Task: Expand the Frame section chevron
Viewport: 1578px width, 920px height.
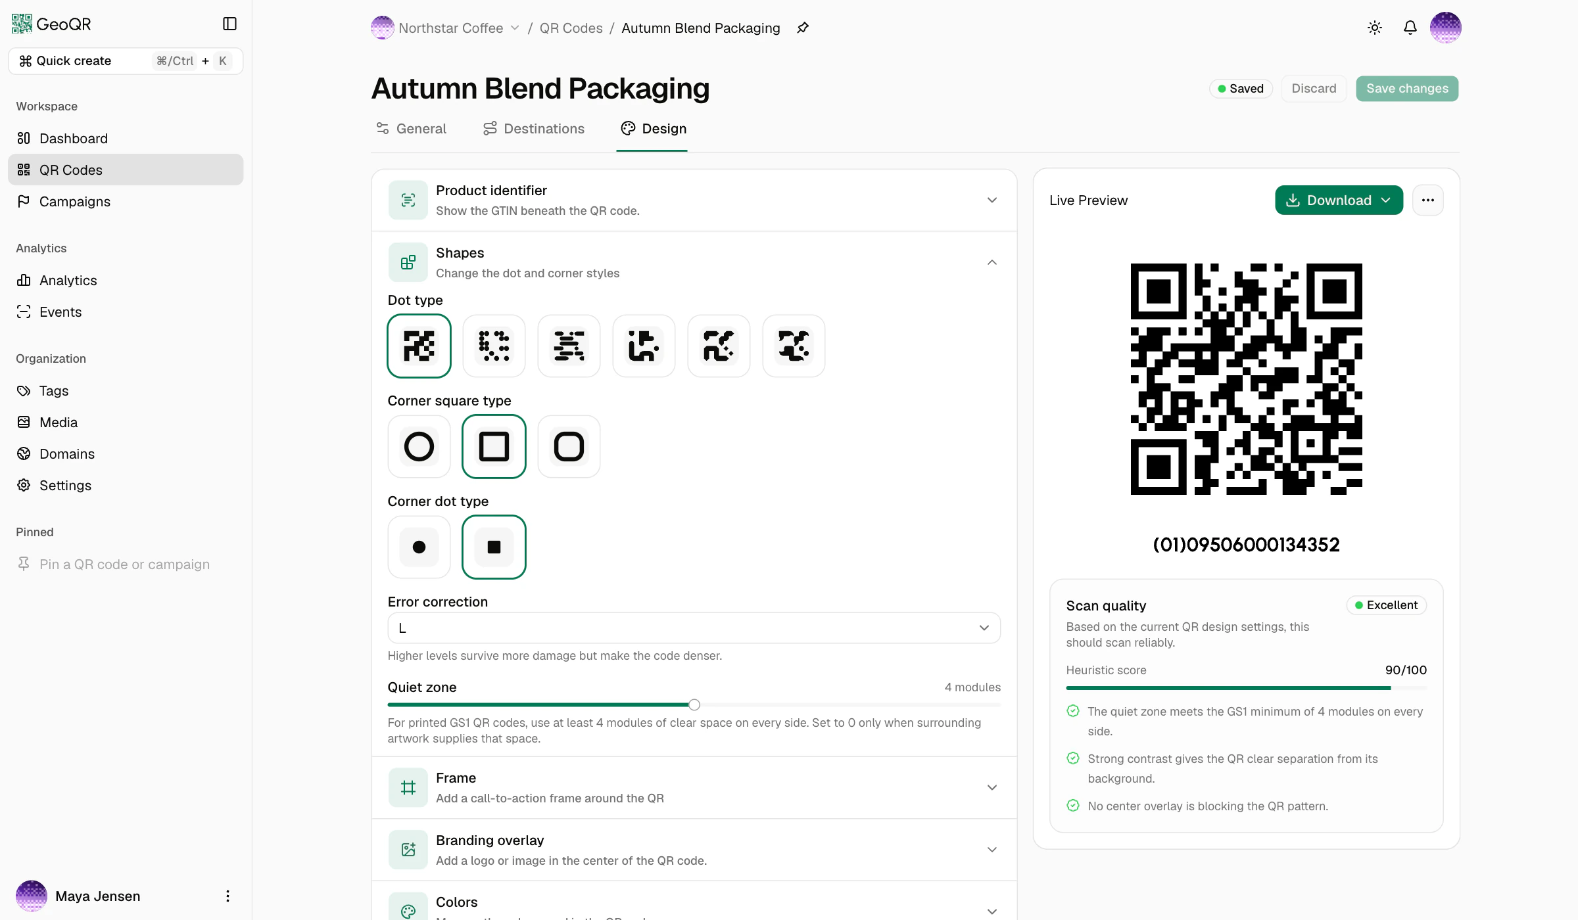Action: point(992,787)
